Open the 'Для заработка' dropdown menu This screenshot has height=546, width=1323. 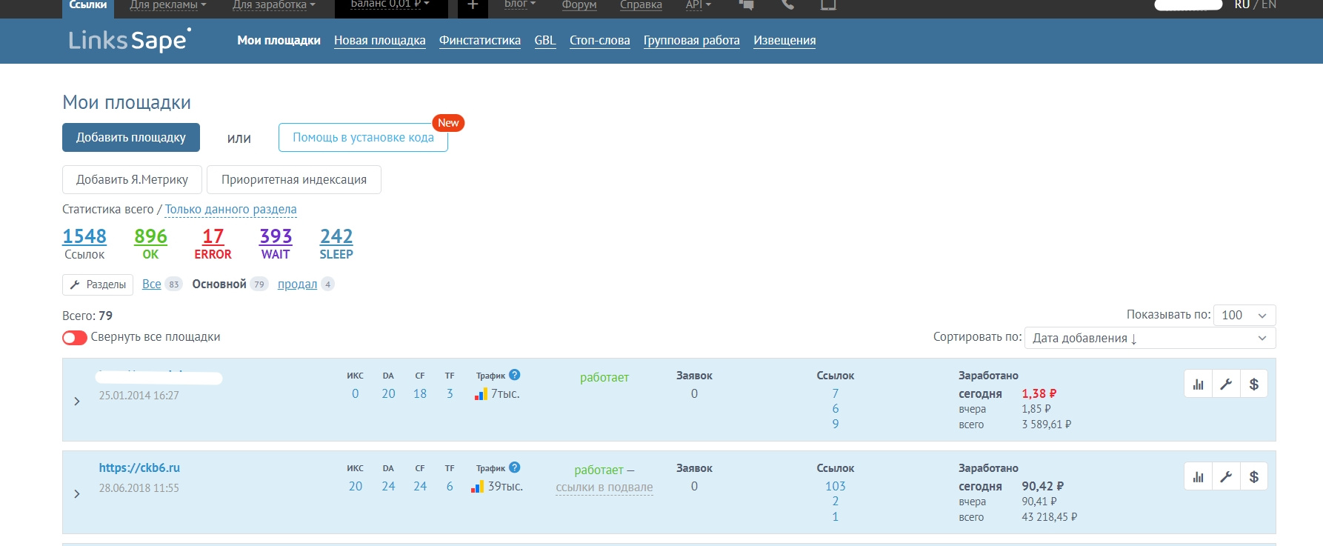[x=274, y=5]
